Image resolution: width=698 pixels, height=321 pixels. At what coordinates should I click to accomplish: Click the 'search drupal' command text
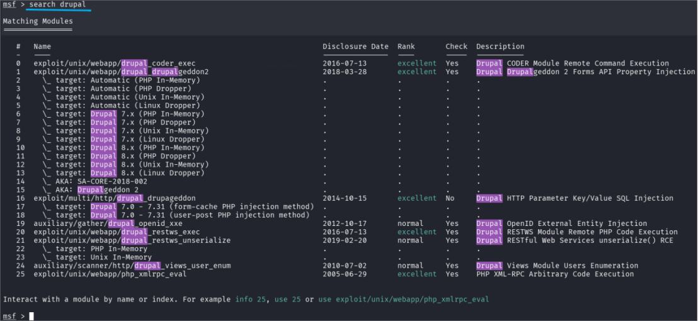58,4
